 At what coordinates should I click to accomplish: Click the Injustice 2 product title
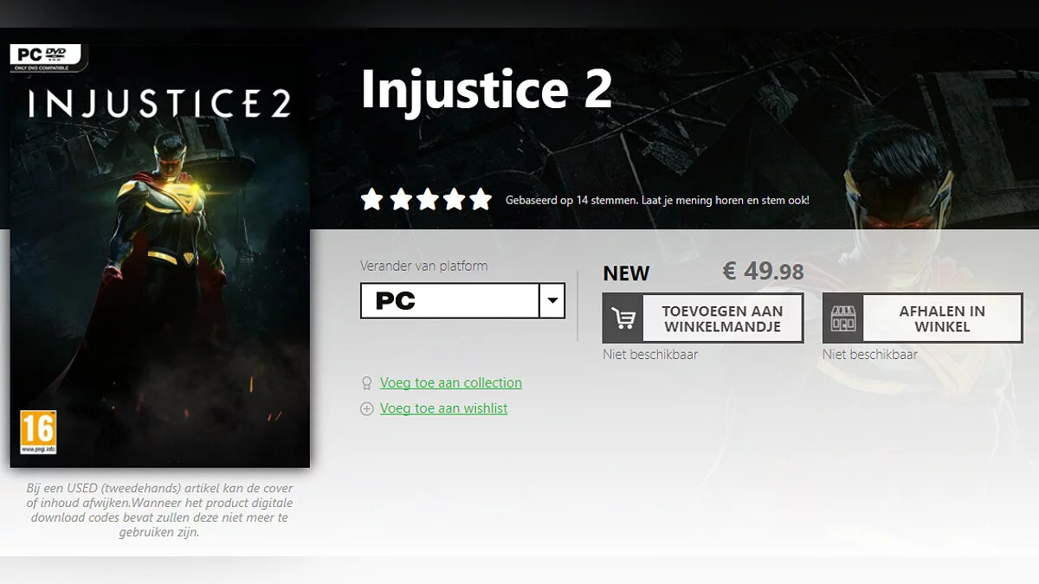[487, 88]
